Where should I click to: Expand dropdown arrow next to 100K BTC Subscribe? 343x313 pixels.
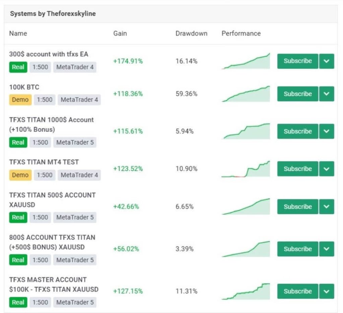pyautogui.click(x=327, y=94)
